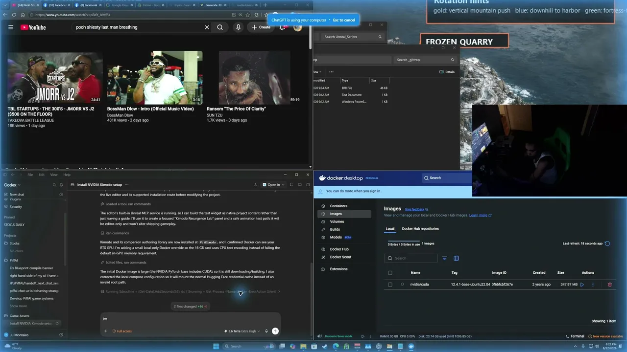Open the Codex Help menu
The height and width of the screenshot is (352, 627).
pos(67,175)
